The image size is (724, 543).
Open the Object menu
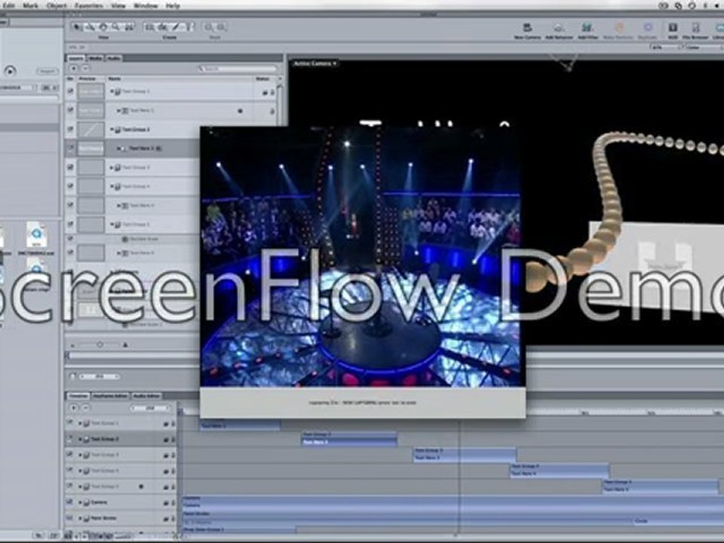tap(57, 5)
